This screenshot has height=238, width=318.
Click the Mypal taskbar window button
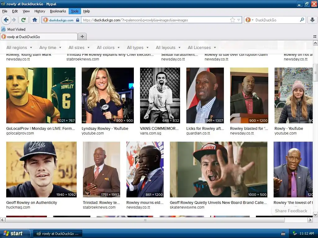click(57, 234)
